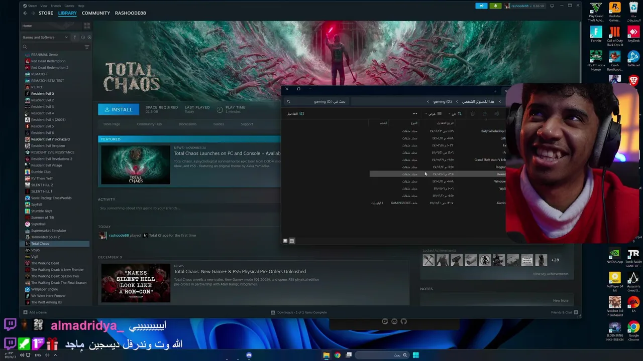
Task: Open Friends & Chat at bottom right
Action: click(x=565, y=312)
